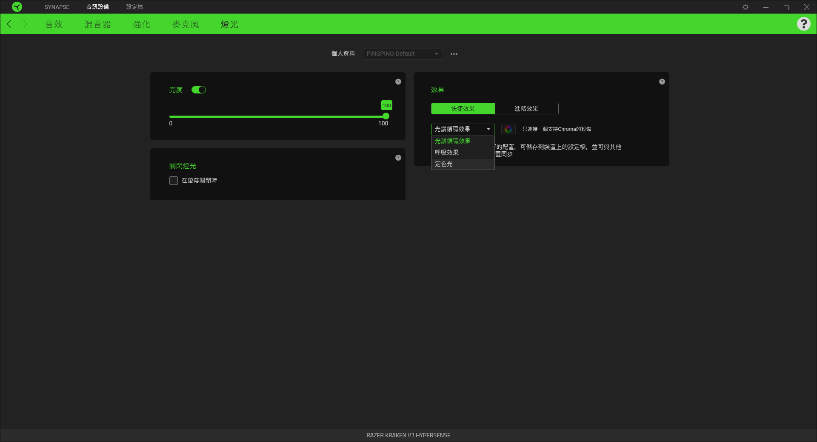Click the brightness slider handle
This screenshot has width=817, height=442.
(386, 116)
